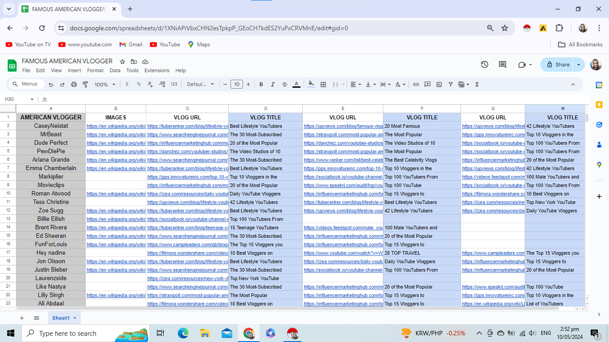Open the font family dropdown
The width and height of the screenshot is (609, 342).
[200, 84]
